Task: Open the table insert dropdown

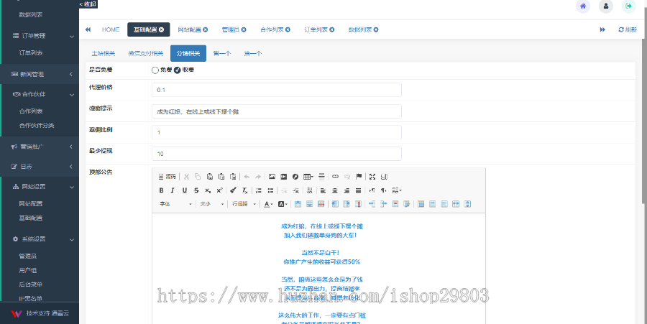Action: (308, 177)
